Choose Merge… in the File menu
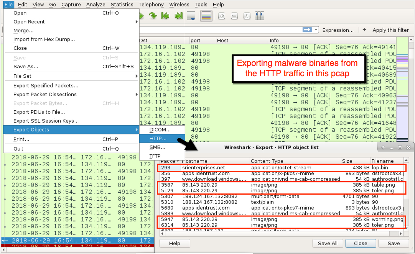415x254 pixels. [71, 30]
